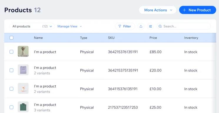
Task: Click '2 variants' in the £20.00 row
Action: [x=42, y=73]
